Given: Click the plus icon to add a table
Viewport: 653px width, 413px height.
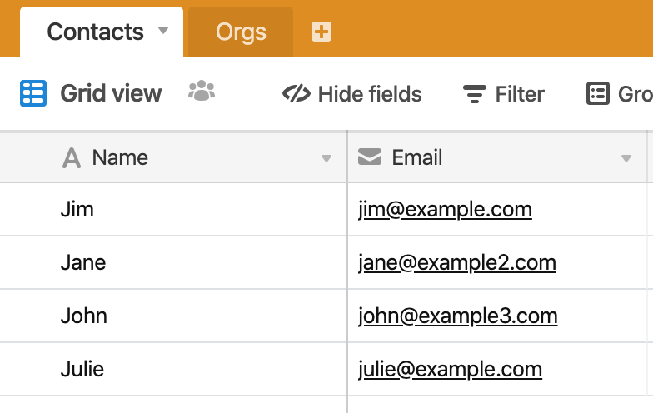Looking at the screenshot, I should tap(322, 32).
